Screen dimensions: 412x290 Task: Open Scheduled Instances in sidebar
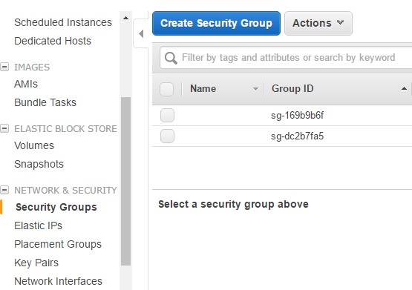coord(63,22)
